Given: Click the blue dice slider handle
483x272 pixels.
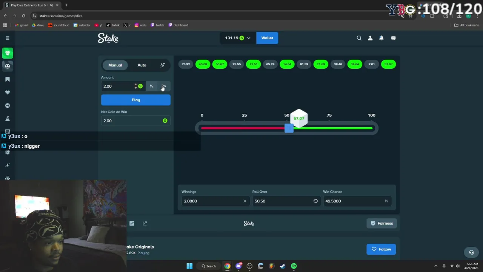Looking at the screenshot, I should 289,128.
